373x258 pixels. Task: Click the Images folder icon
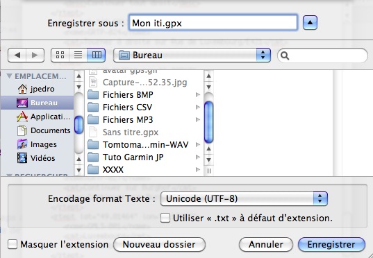coord(22,144)
